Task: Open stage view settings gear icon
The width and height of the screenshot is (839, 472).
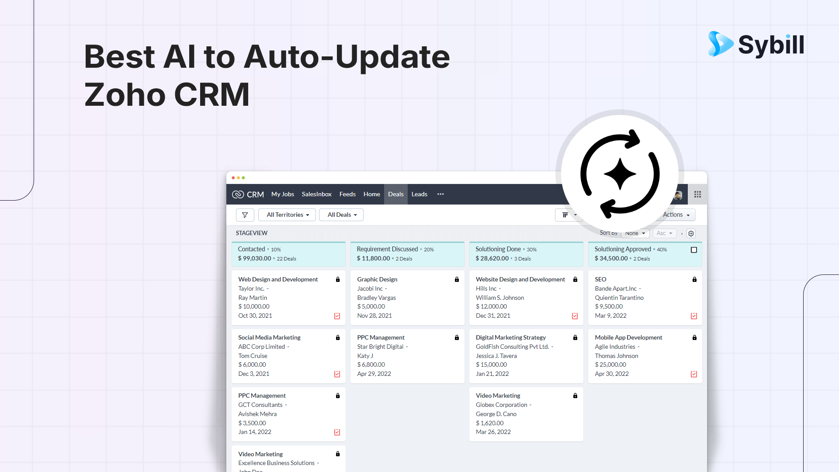Action: coord(691,233)
